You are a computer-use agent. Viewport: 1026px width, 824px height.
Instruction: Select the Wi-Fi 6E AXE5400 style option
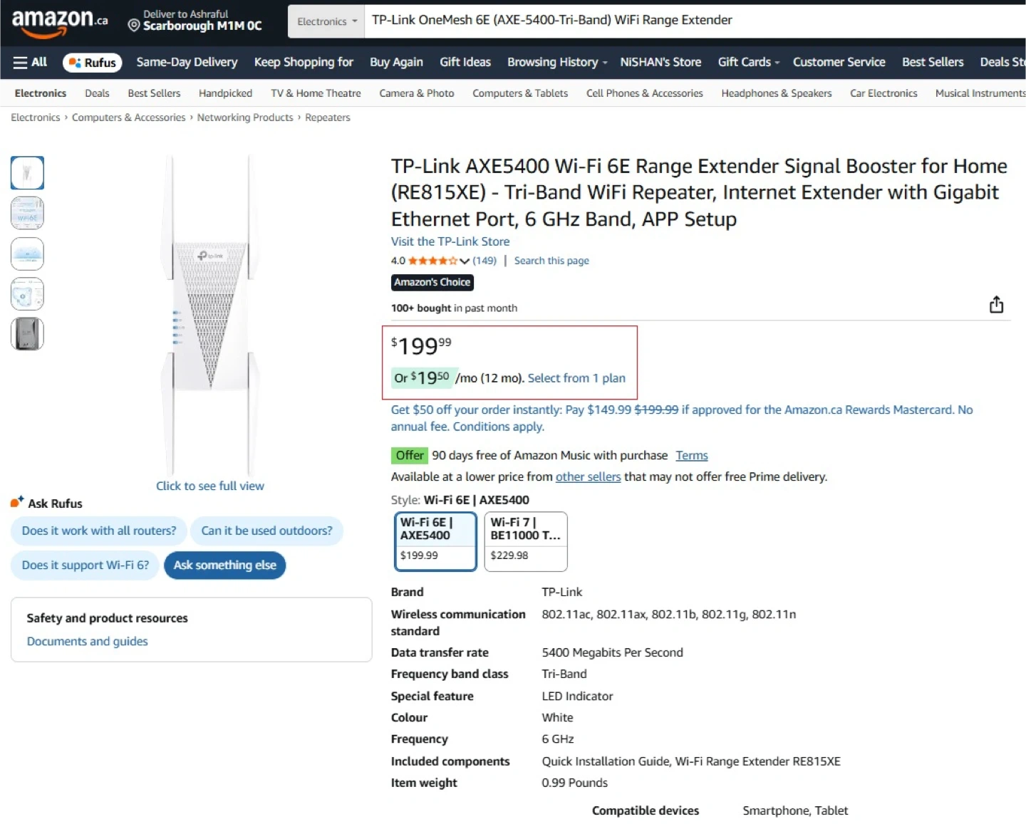click(x=435, y=541)
